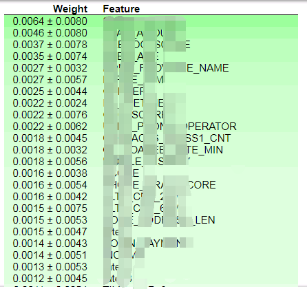Click the feature name ending in CORE
Viewport: 307px width, 291px height.
[160, 185]
